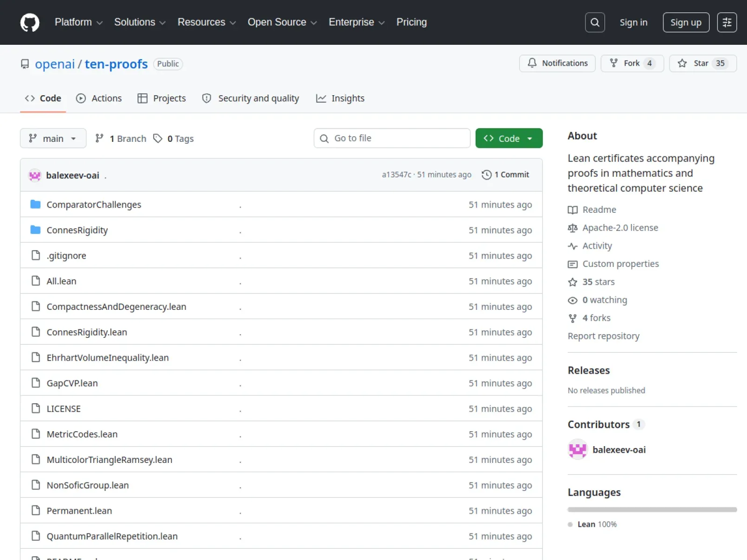Click the Notifications button
The image size is (747, 560).
pos(557,63)
